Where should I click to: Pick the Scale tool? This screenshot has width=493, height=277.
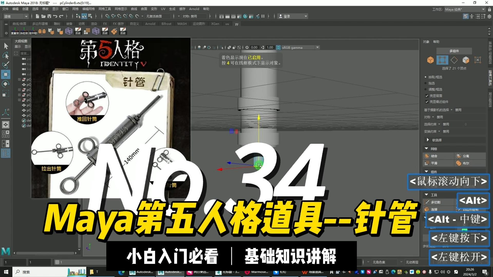click(x=6, y=93)
